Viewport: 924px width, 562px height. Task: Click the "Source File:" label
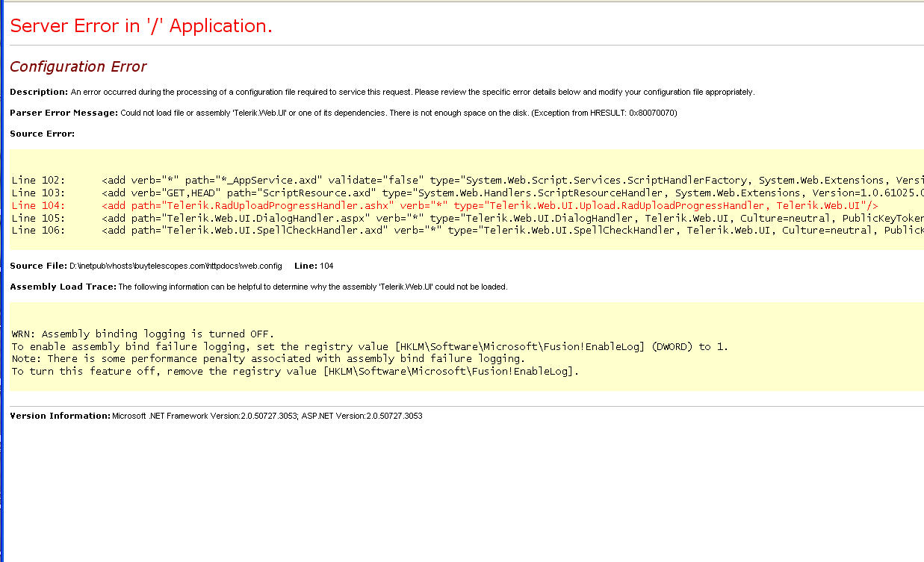38,266
